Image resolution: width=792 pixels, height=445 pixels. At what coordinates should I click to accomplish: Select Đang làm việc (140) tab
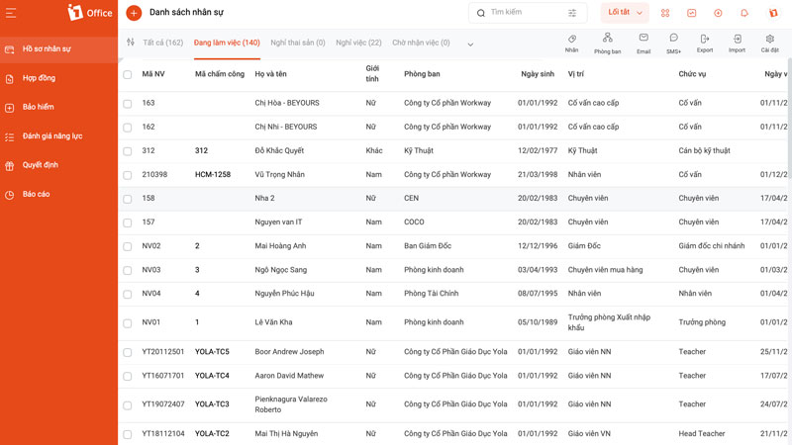click(x=227, y=43)
